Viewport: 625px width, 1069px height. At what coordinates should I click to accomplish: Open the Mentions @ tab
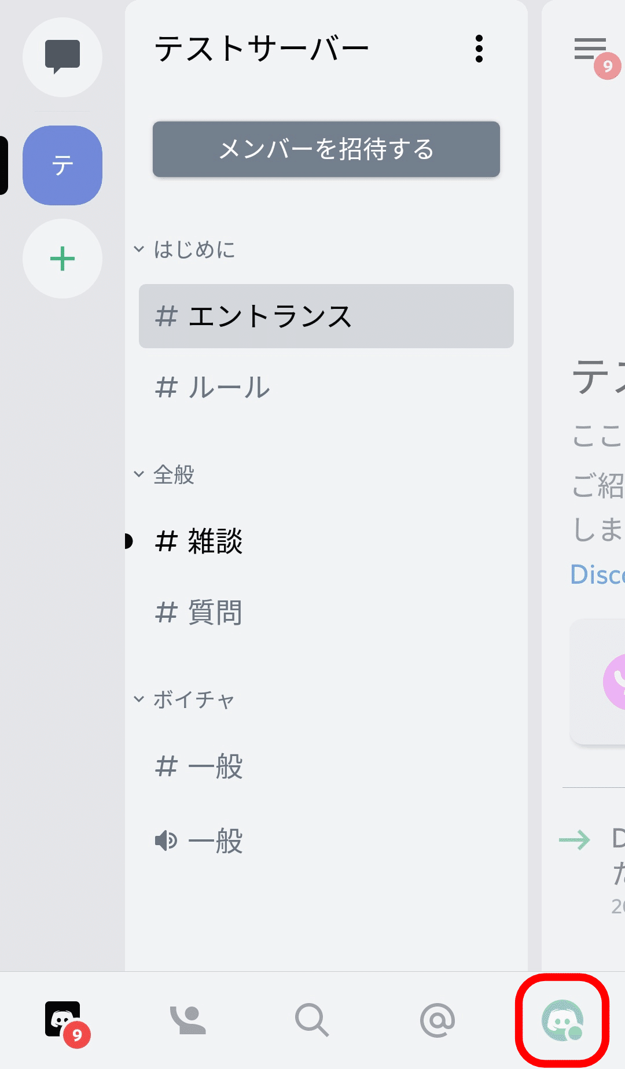(x=437, y=1020)
